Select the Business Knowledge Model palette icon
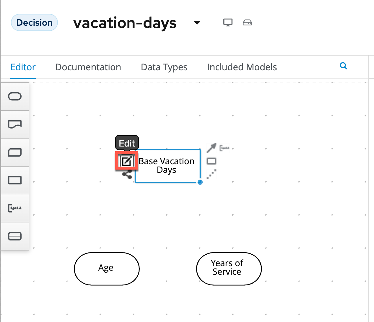Image resolution: width=374 pixels, height=322 pixels. pos(15,152)
